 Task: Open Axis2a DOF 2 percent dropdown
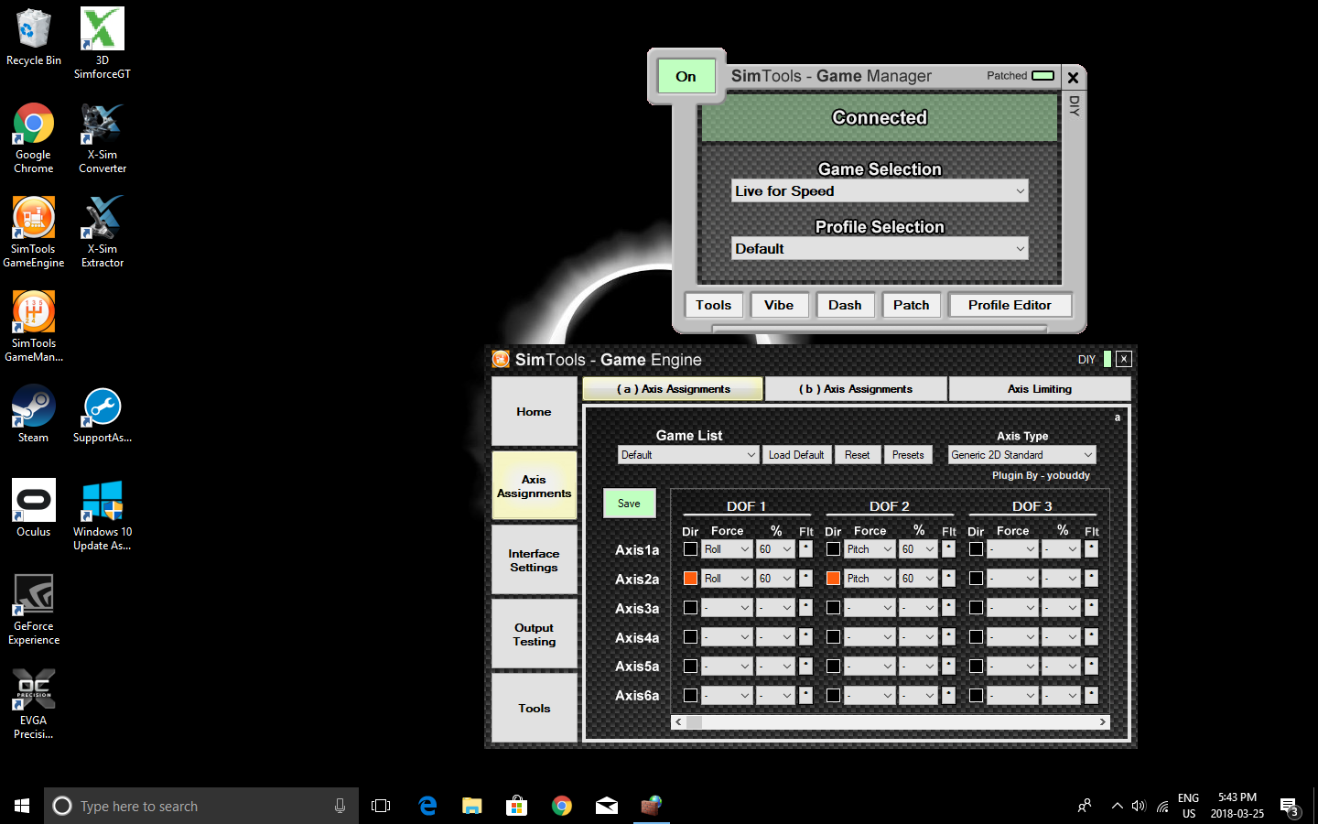[x=918, y=579]
